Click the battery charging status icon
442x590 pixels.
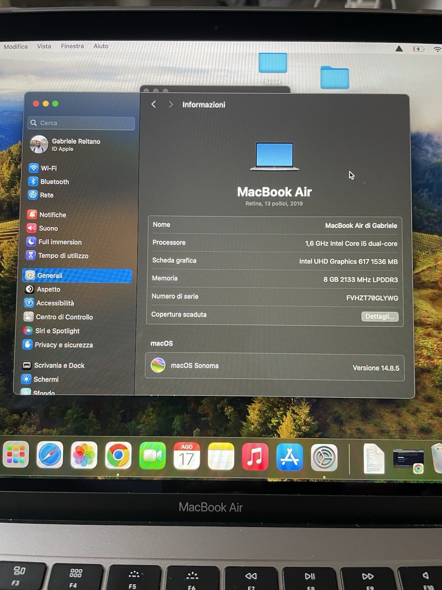pyautogui.click(x=418, y=49)
